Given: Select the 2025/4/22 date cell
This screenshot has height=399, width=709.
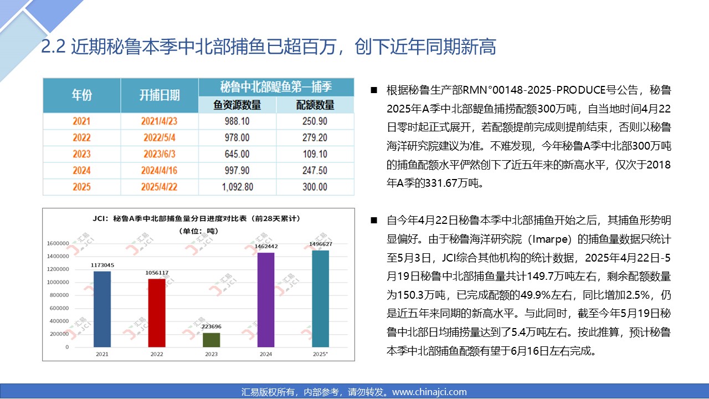Looking at the screenshot, I should click(x=159, y=187).
